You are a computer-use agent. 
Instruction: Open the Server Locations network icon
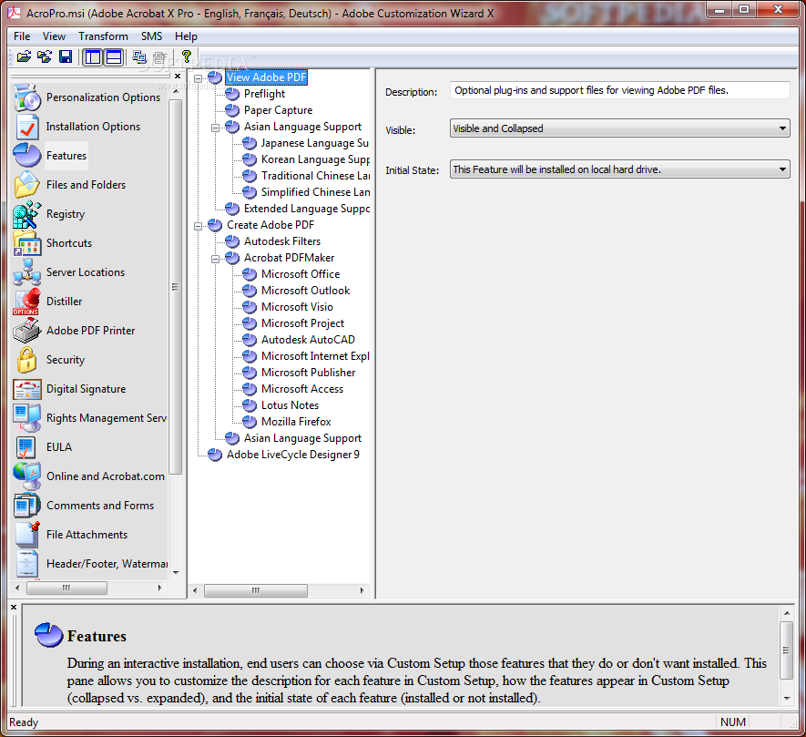27,272
